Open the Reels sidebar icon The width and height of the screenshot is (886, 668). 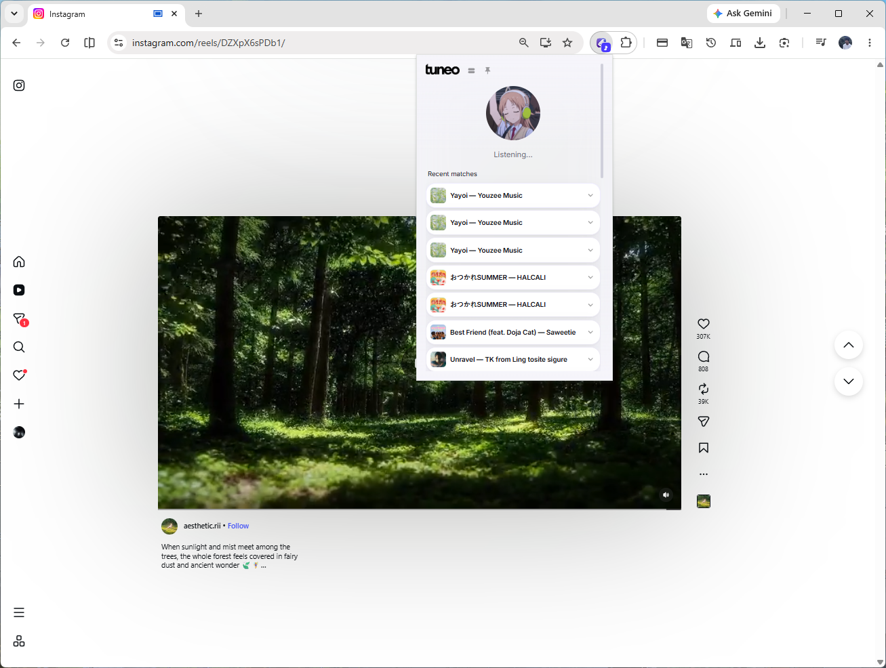pos(19,290)
